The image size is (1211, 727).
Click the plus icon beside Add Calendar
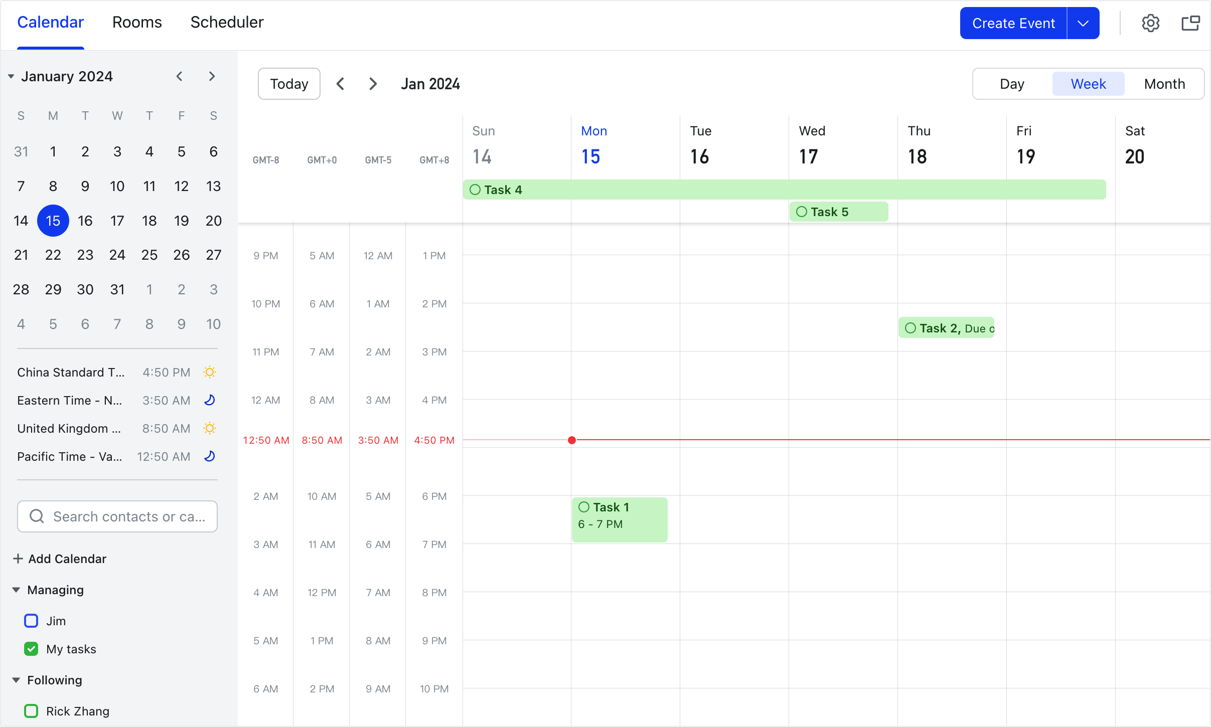[x=18, y=559]
